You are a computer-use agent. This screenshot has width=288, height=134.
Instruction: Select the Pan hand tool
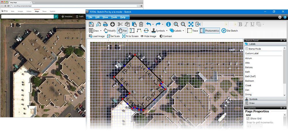(x=122, y=30)
